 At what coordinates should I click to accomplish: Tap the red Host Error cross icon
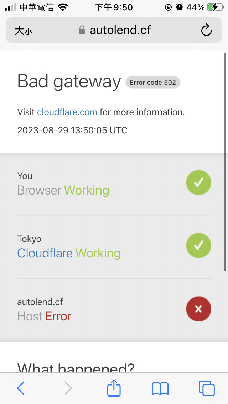pyautogui.click(x=198, y=309)
